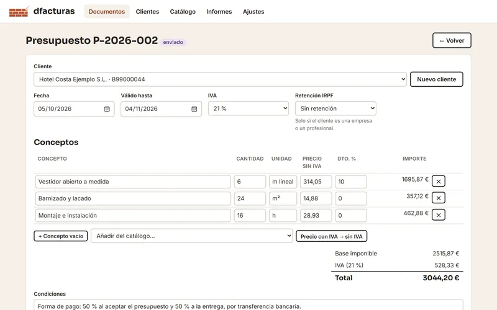Click the enviado status badge
This screenshot has width=497, height=310.
[173, 42]
